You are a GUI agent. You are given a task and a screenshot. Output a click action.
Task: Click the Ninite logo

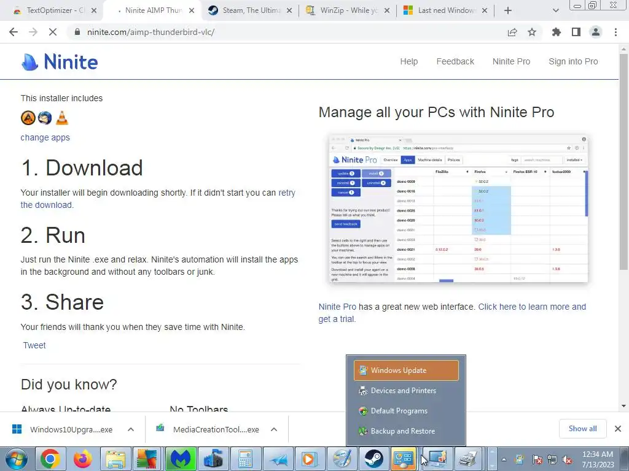[60, 62]
